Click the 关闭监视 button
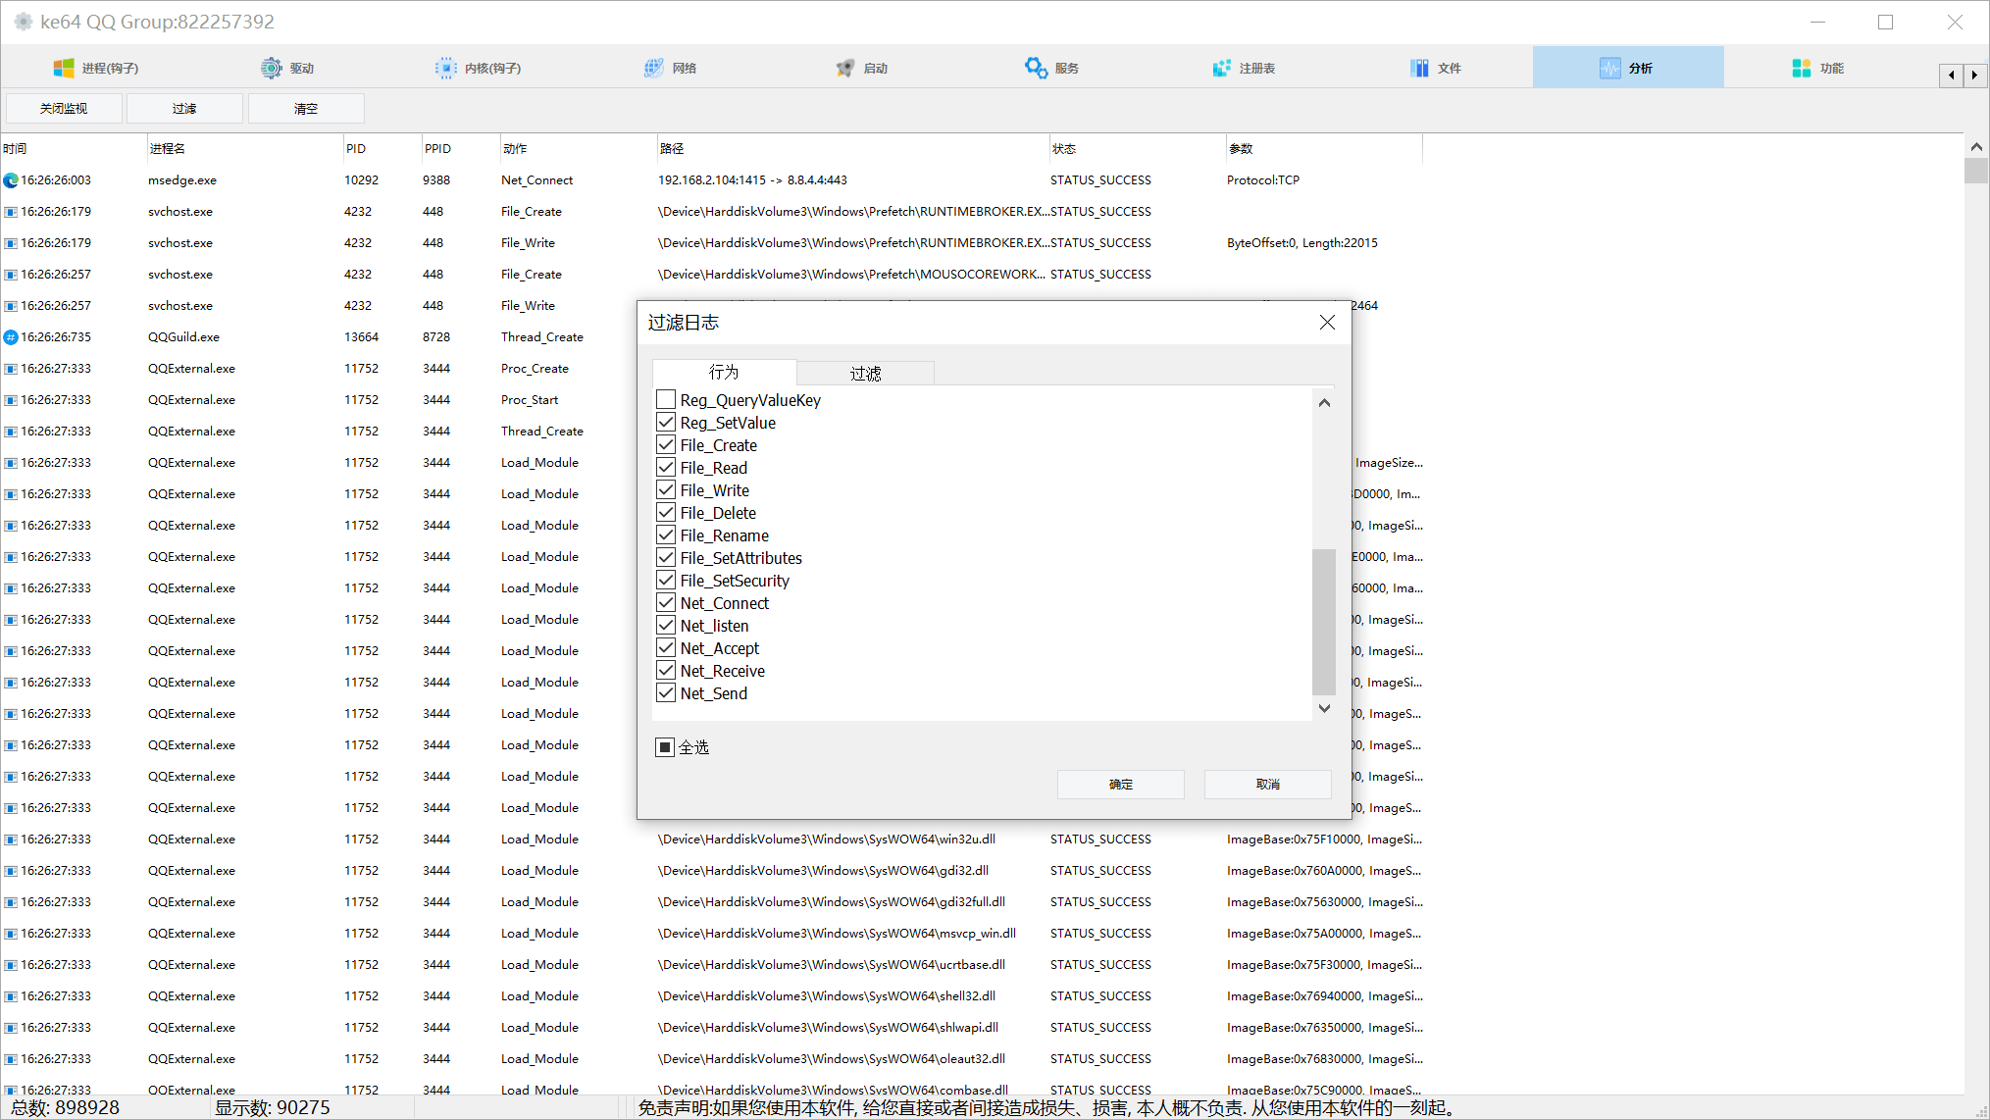1990x1120 pixels. coord(64,109)
